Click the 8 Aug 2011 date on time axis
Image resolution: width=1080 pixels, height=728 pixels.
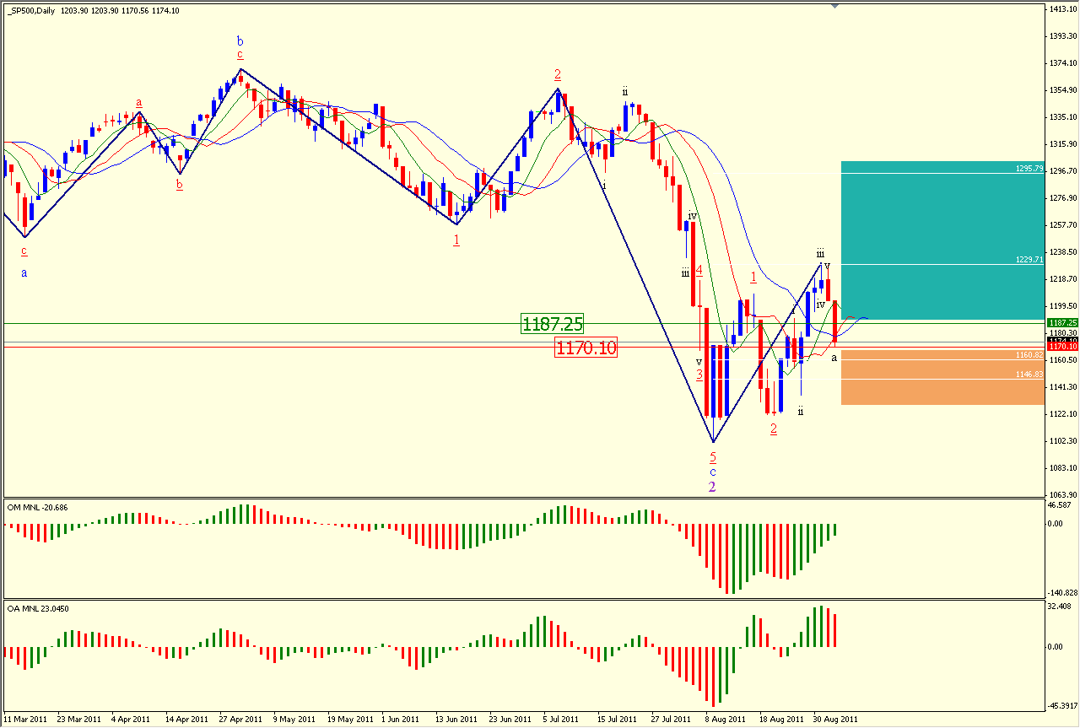click(x=726, y=720)
